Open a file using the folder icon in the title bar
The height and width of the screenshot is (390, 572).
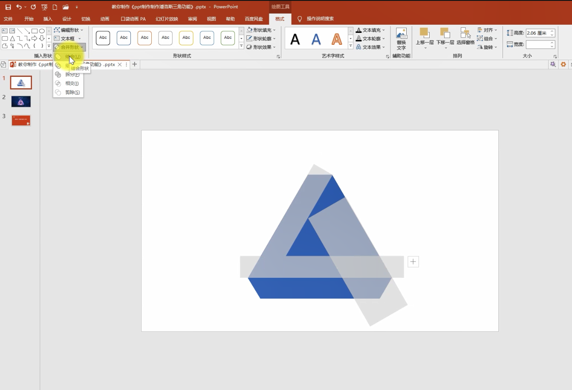[x=66, y=7]
